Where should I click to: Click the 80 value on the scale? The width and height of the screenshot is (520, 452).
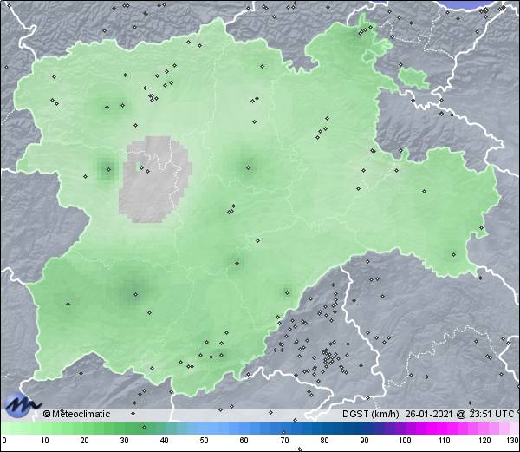[324, 441]
